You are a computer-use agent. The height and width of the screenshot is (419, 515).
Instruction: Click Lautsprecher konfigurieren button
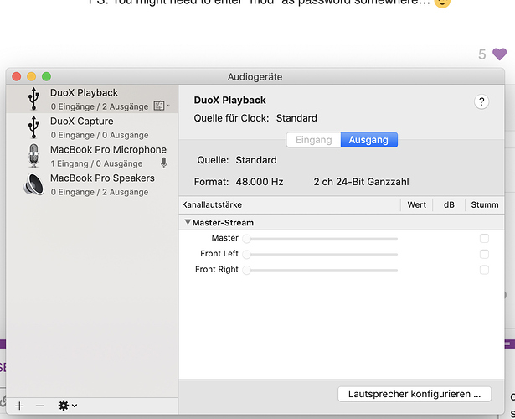(x=415, y=394)
